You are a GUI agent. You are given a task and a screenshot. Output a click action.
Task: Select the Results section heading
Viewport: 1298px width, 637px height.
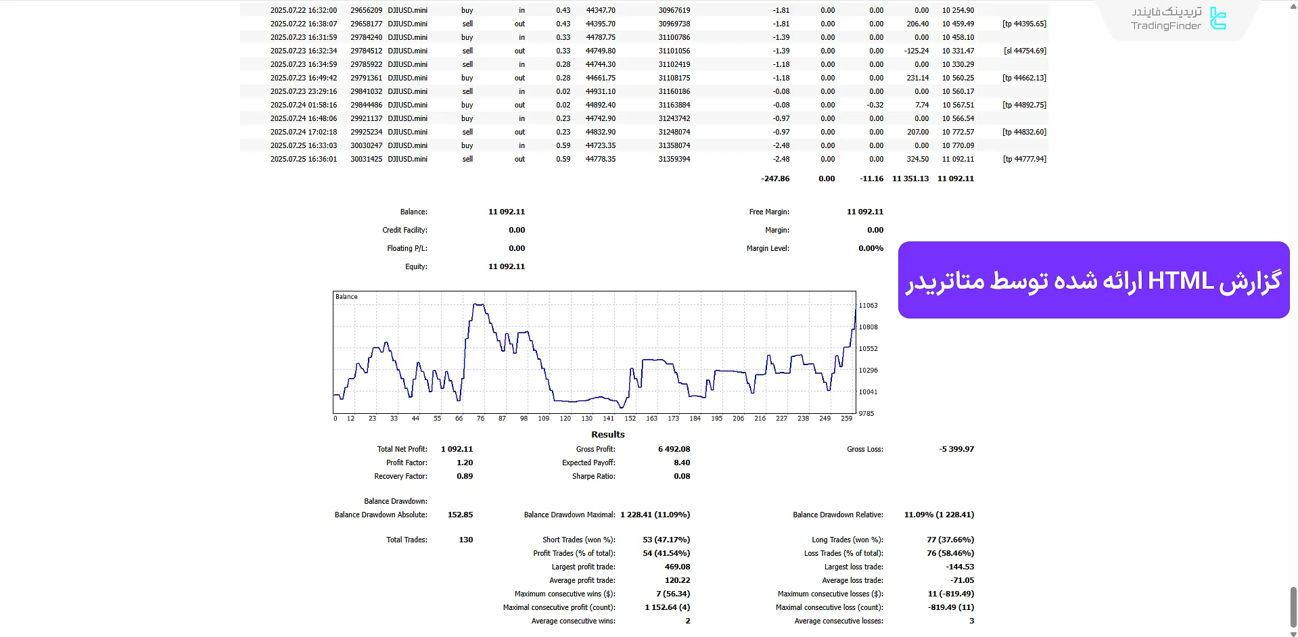[607, 434]
